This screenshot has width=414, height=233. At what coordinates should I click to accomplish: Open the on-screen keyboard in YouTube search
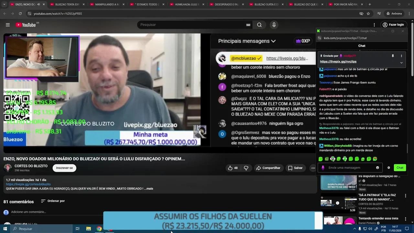[248, 25]
